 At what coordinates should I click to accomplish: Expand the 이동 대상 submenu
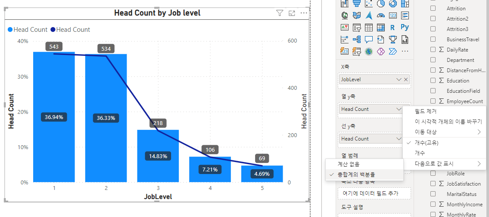(444, 132)
